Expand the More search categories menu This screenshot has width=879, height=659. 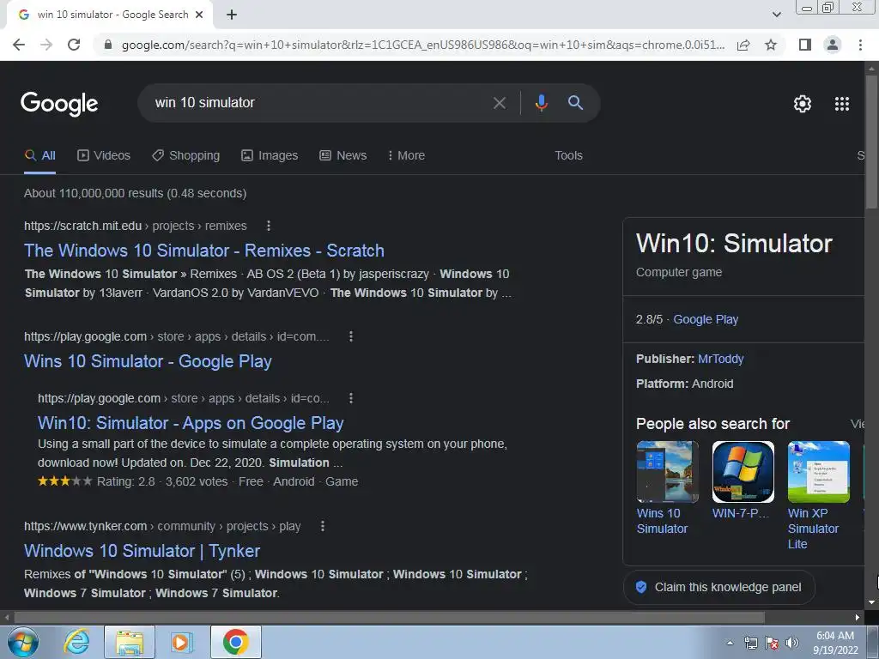click(x=406, y=156)
